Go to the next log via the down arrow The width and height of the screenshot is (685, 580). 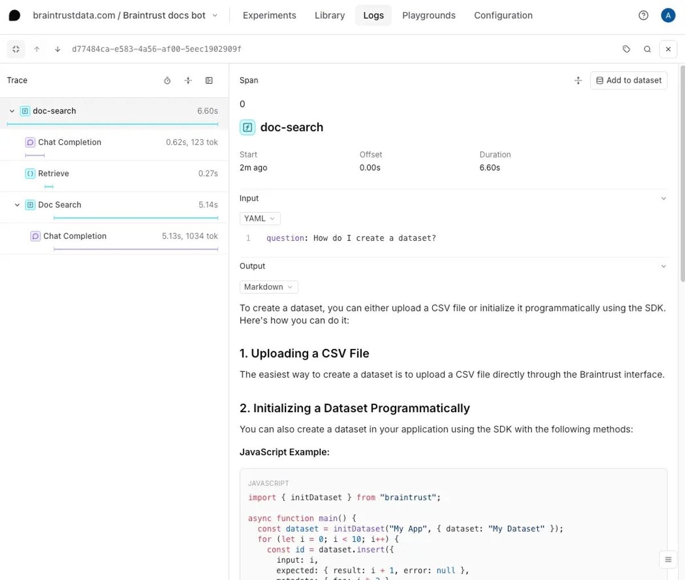[57, 49]
